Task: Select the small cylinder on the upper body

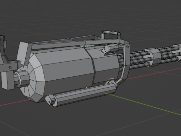Action: point(112,48)
